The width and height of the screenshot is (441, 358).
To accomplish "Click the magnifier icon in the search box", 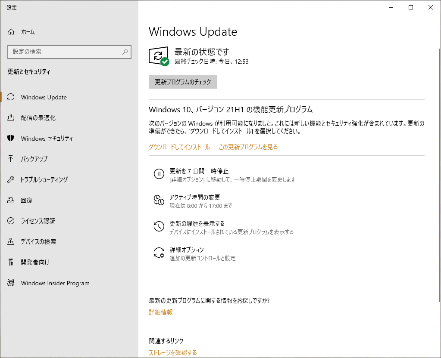I will tap(125, 52).
